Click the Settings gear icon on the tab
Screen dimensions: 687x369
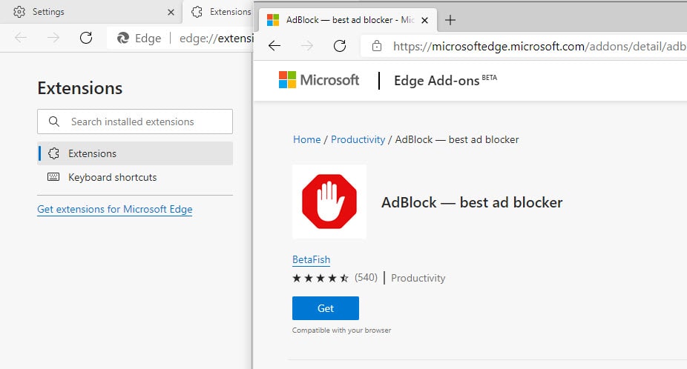coord(19,12)
